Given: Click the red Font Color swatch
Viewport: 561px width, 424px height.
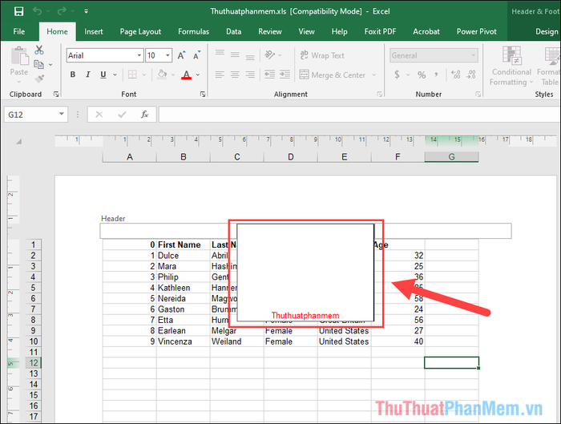Looking at the screenshot, I should click(x=186, y=75).
